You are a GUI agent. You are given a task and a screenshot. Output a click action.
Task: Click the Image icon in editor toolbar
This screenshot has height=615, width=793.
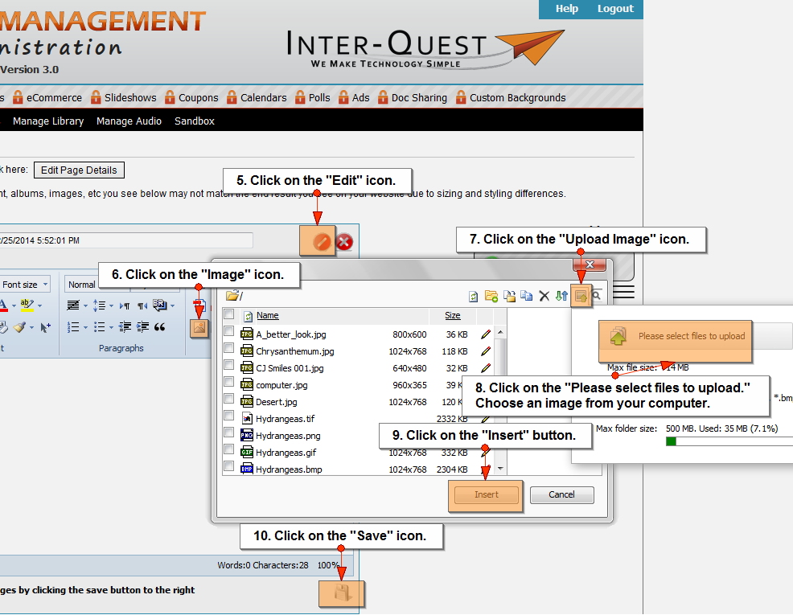coord(199,327)
